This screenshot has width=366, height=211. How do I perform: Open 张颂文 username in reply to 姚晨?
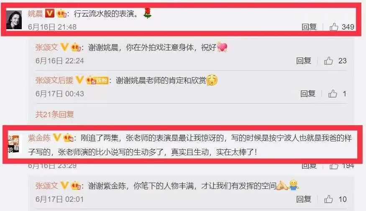point(47,48)
